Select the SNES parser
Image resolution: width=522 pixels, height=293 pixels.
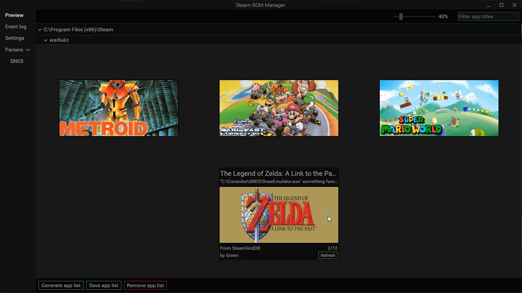tap(17, 61)
